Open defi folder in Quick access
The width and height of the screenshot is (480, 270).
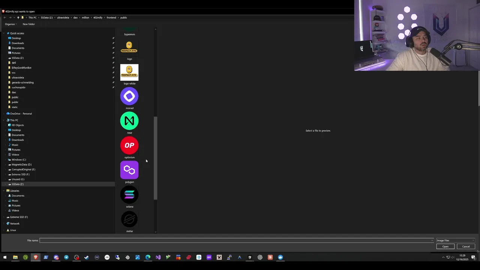point(13,63)
